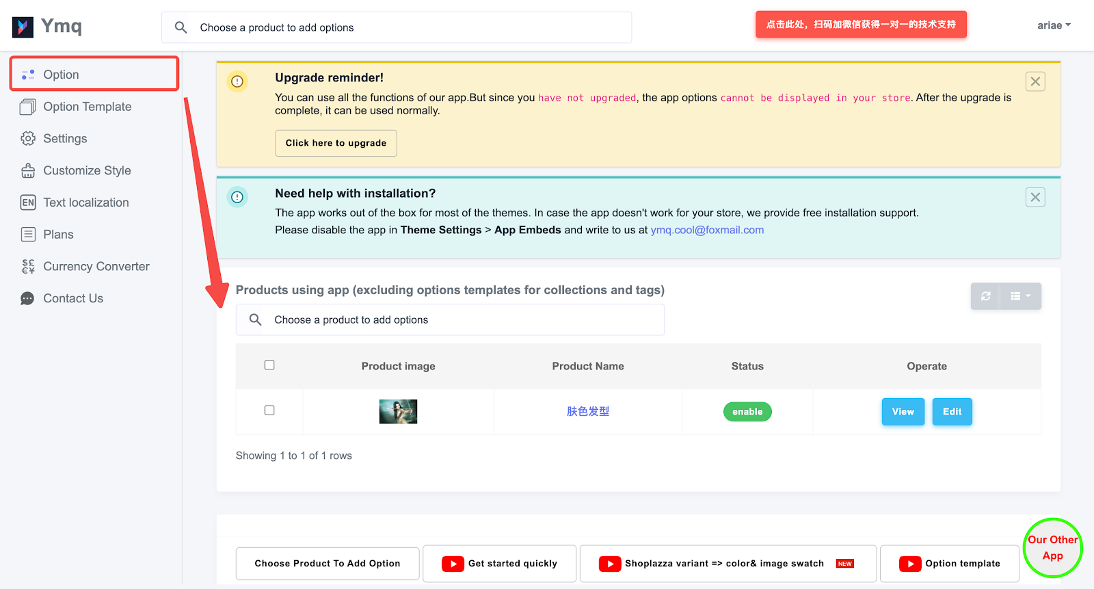Screen dimensions: 1094x589
Task: Dismiss the Upgrade reminder banner
Action: (x=1035, y=81)
